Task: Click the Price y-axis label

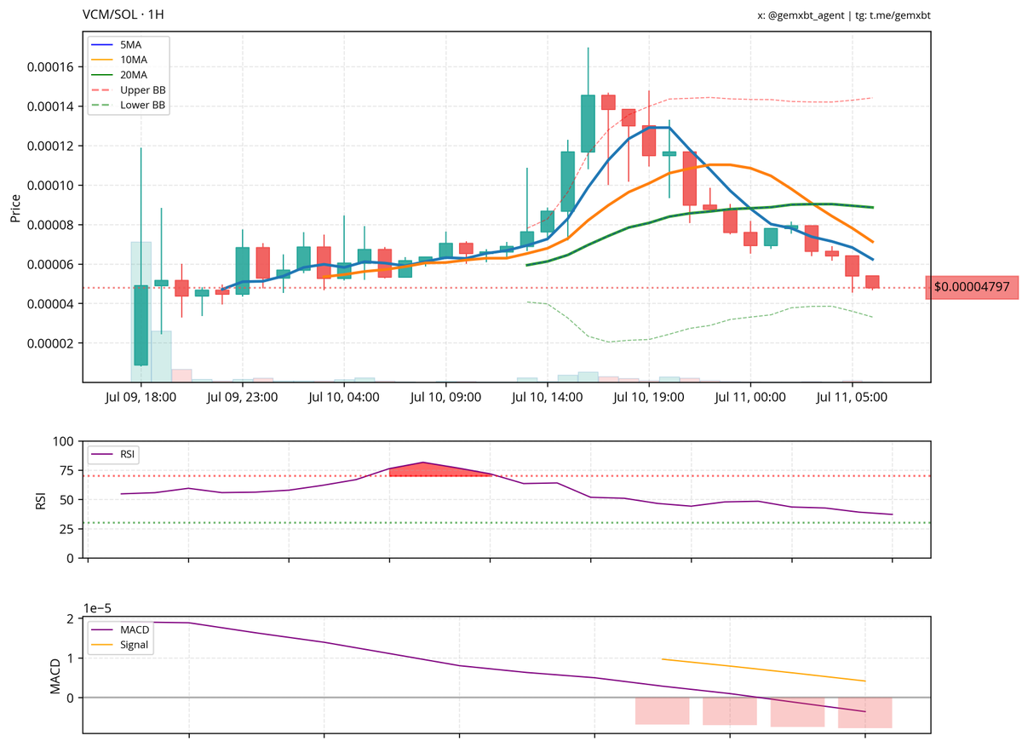Action: pos(15,207)
